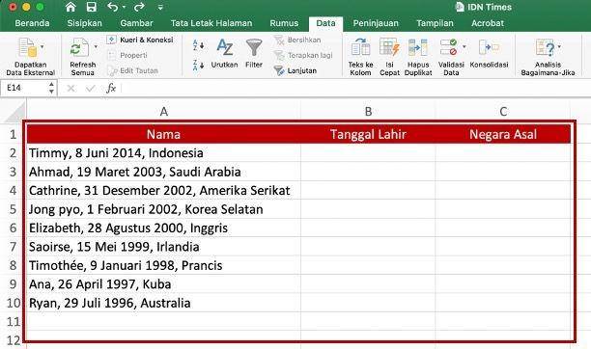Click the Isi Cepat flash fill icon

point(389,47)
